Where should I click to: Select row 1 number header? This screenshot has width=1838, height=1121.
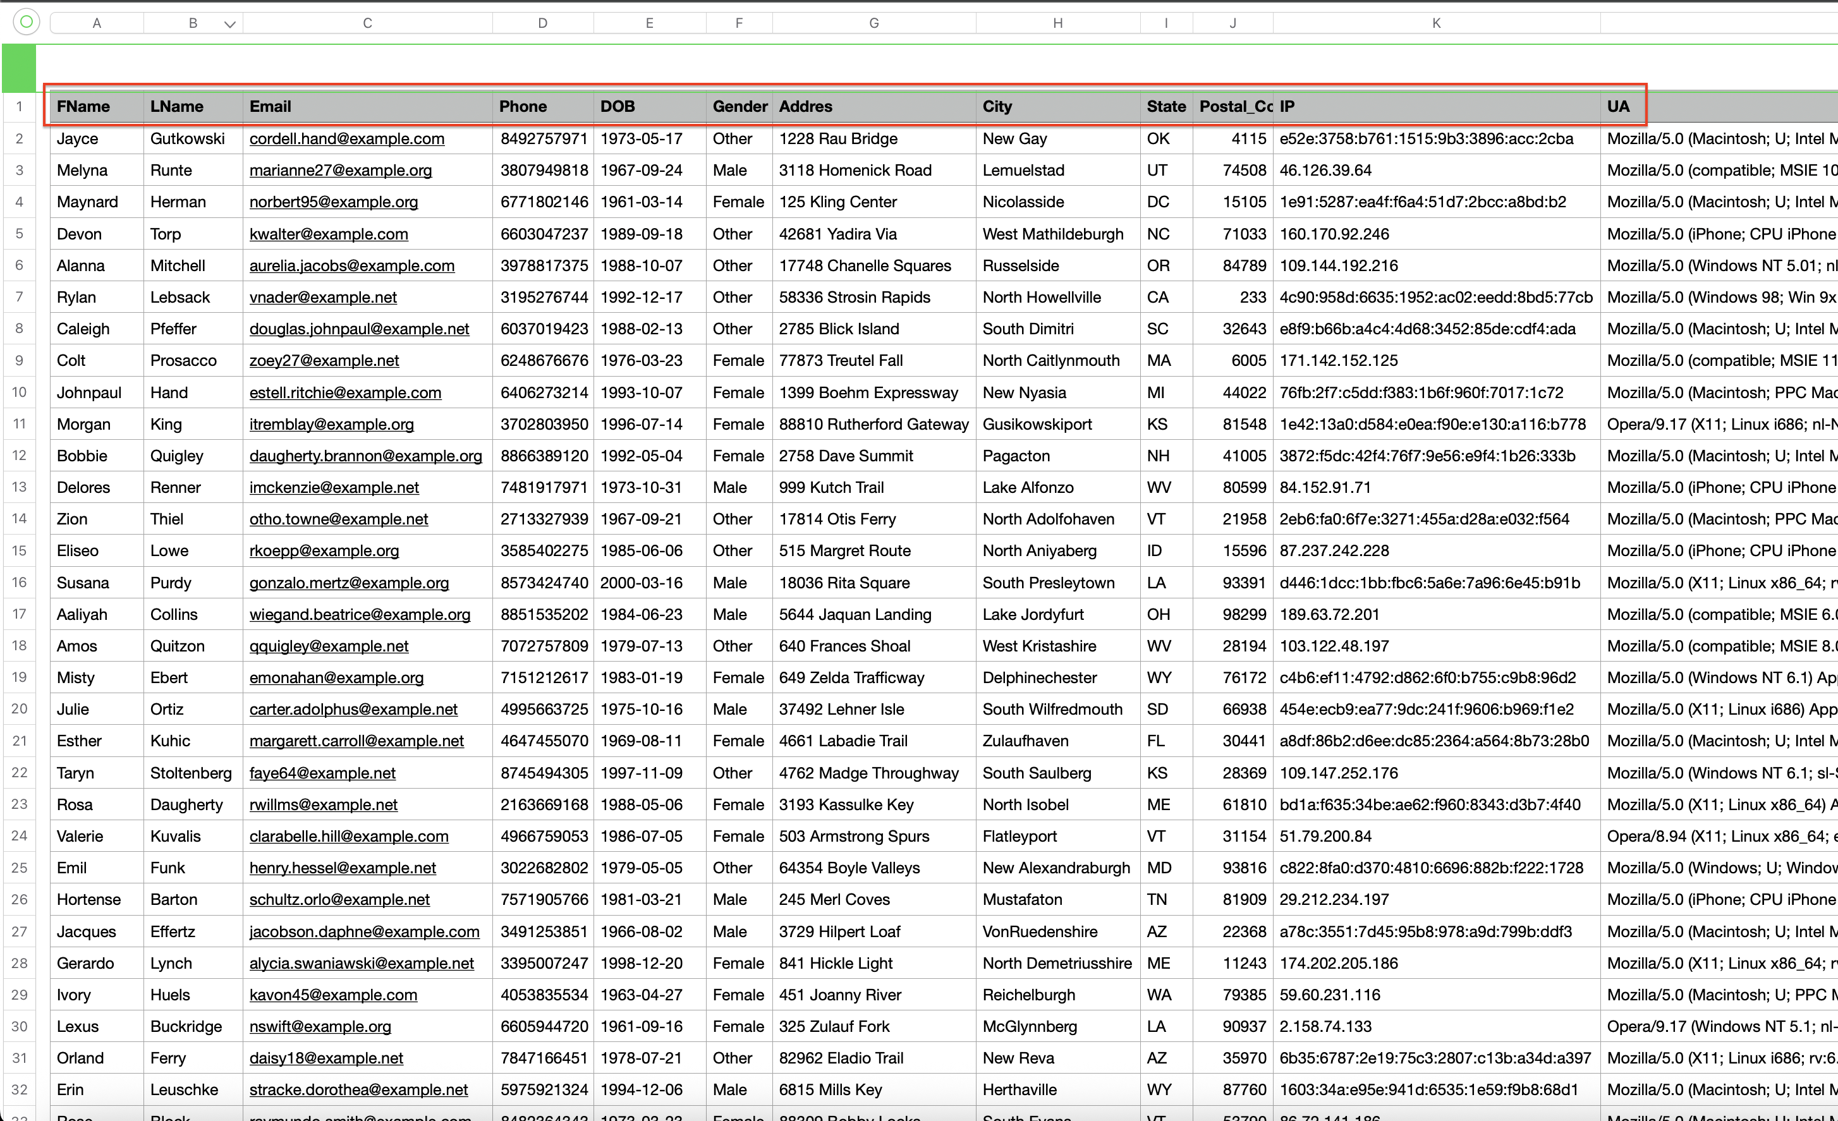click(20, 107)
